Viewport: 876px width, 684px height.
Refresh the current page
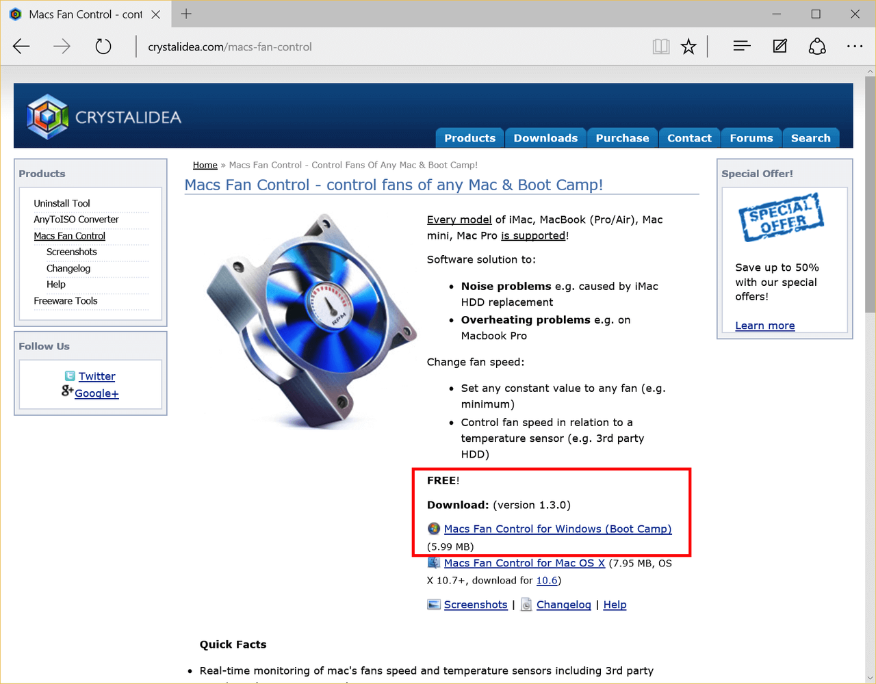[x=103, y=47]
